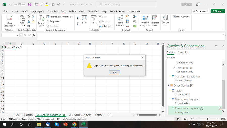Expand the formula bar chevron
The height and width of the screenshot is (128, 227).
coord(224,35)
